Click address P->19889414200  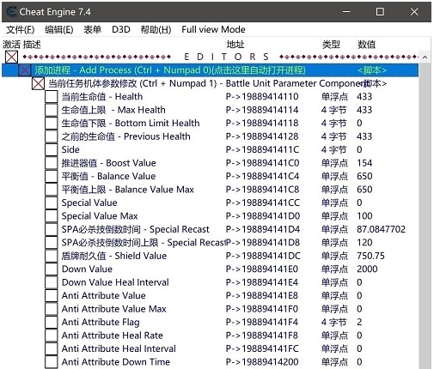pyautogui.click(x=262, y=362)
